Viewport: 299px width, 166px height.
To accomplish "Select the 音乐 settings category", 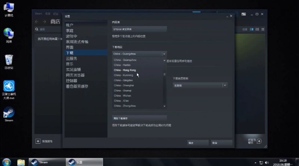I will click(86, 64).
